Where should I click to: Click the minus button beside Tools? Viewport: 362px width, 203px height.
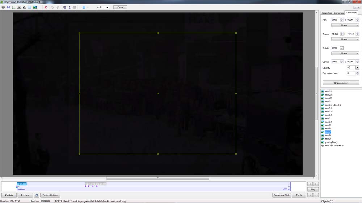pos(316,195)
